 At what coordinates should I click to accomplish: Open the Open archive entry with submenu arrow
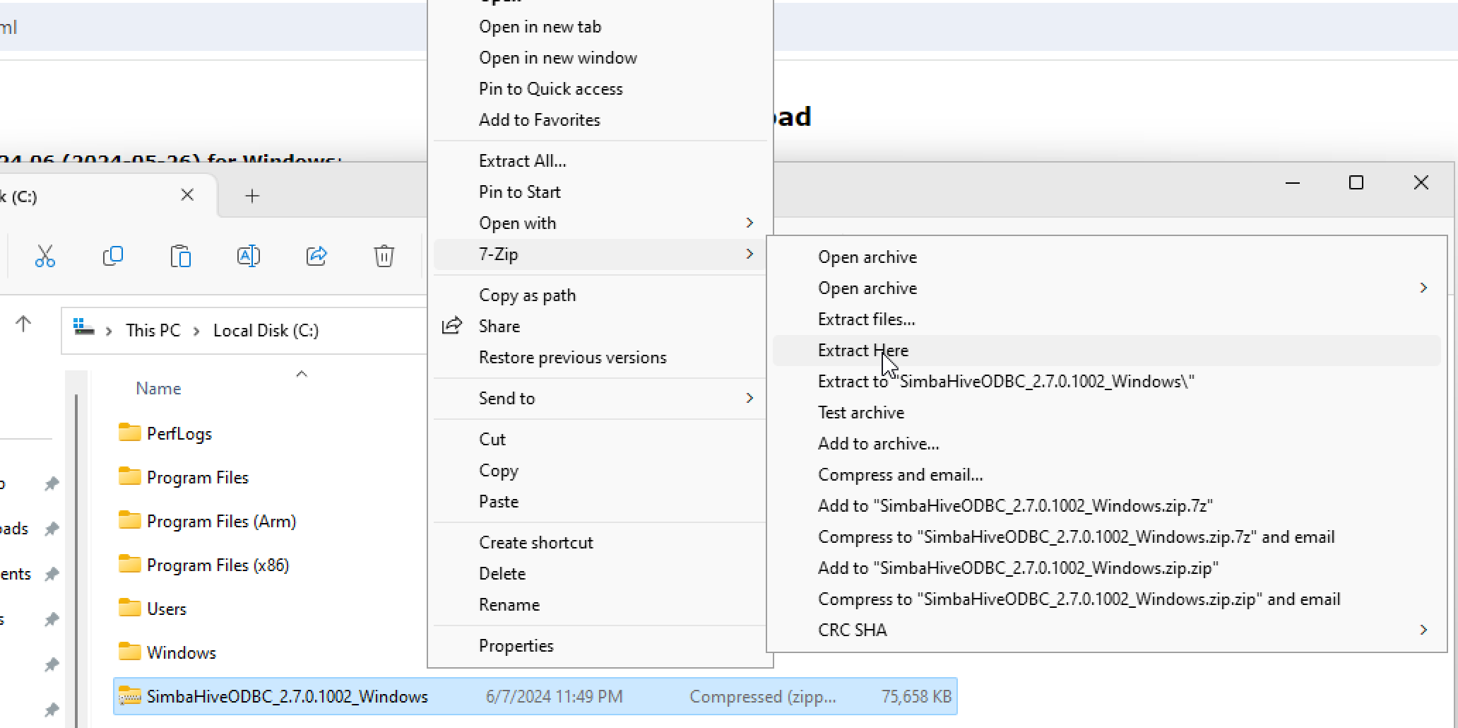(1107, 288)
